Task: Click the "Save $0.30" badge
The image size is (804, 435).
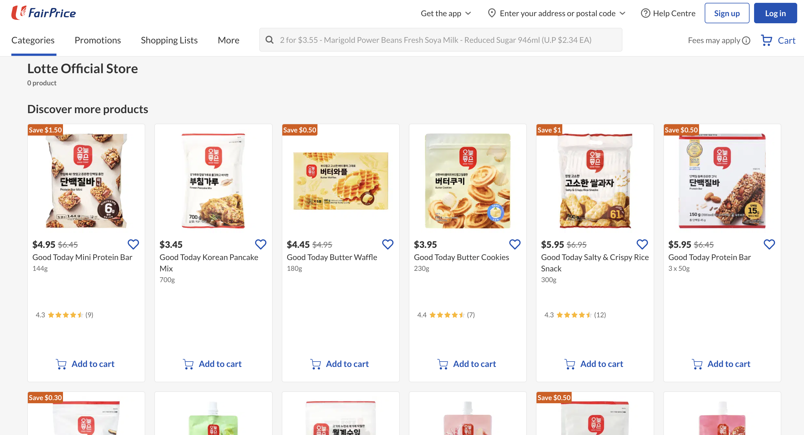Action: (x=45, y=398)
